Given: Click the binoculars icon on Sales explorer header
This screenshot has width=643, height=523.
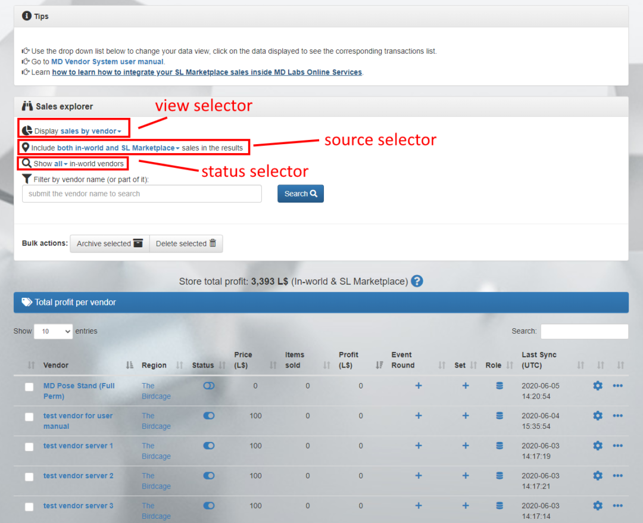Looking at the screenshot, I should click(27, 107).
